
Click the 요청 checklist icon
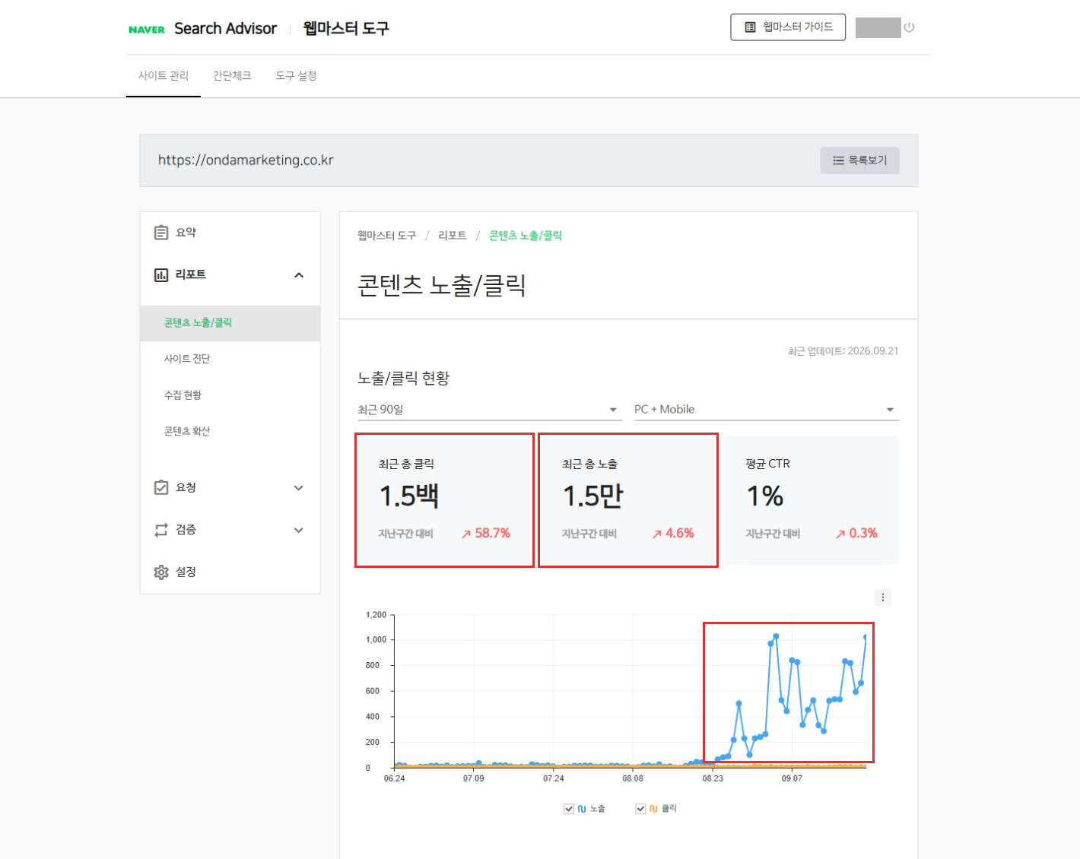pyautogui.click(x=161, y=487)
